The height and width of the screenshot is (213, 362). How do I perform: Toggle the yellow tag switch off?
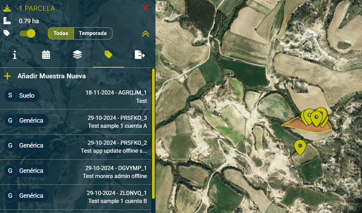(27, 33)
